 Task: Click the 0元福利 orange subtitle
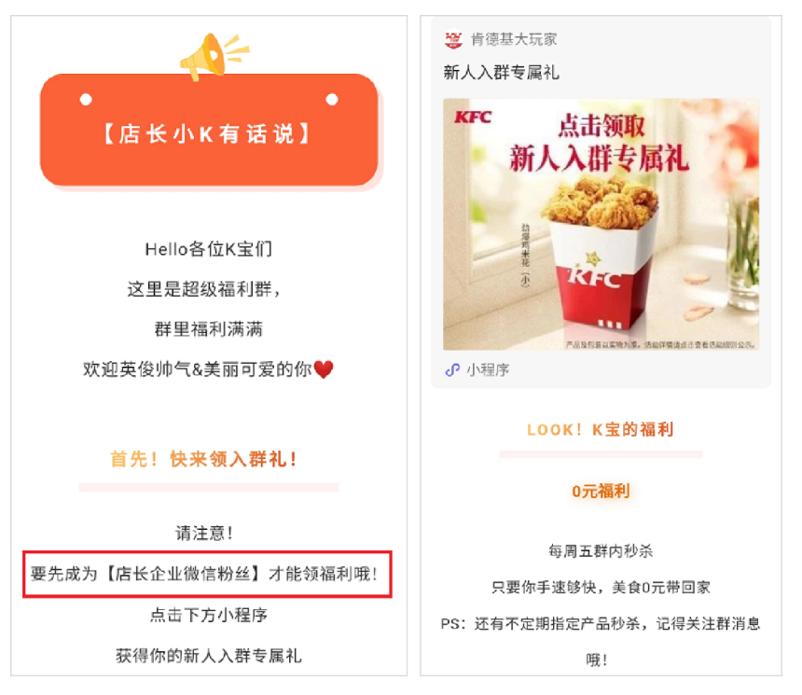(601, 492)
